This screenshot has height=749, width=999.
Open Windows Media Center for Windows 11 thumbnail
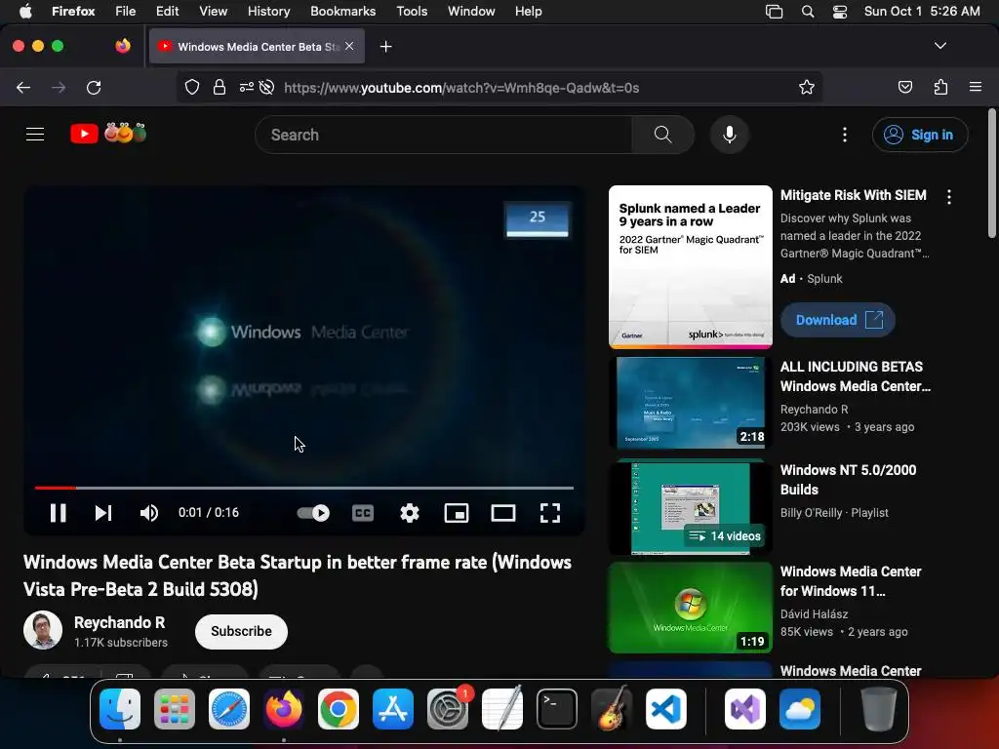[690, 608]
